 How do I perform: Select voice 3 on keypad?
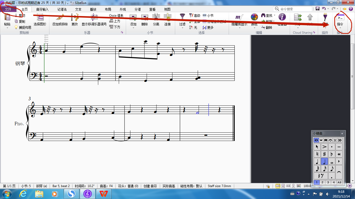click(328, 182)
